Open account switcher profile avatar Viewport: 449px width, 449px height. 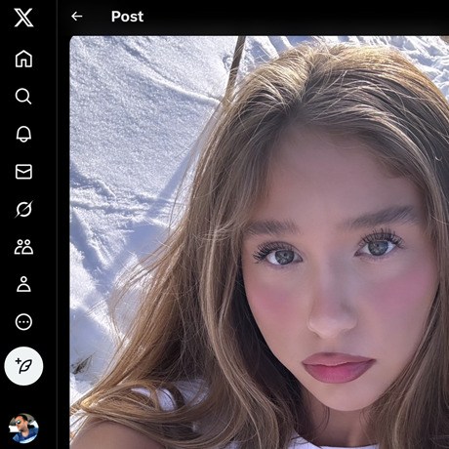click(23, 429)
